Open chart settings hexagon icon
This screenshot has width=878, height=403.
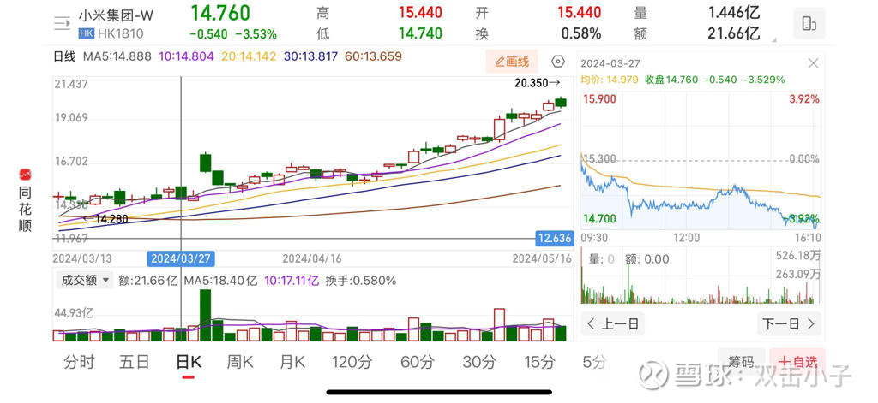click(x=557, y=62)
